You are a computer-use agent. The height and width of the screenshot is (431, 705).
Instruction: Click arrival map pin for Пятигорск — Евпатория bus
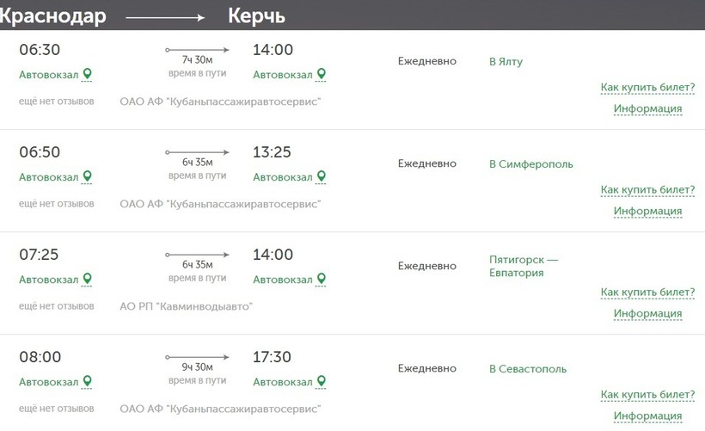pyautogui.click(x=321, y=280)
